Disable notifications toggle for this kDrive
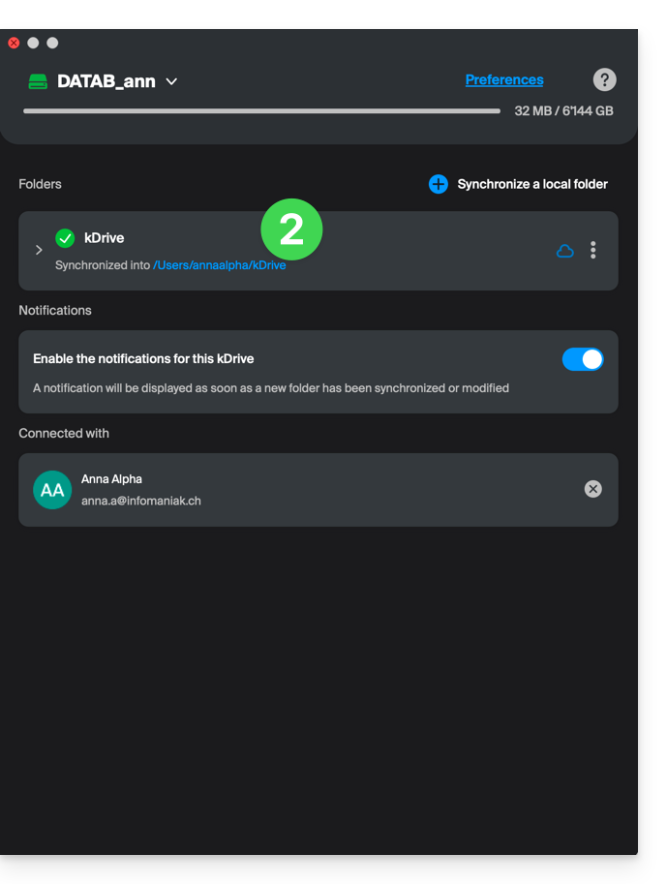This screenshot has height=884, width=667. (x=583, y=359)
